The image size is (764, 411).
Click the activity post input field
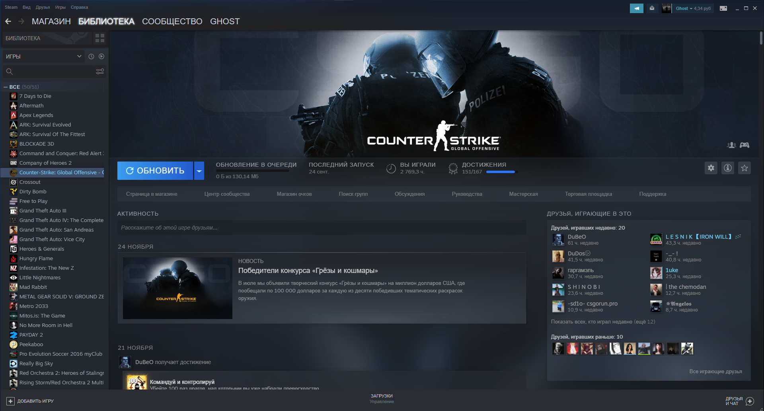point(322,228)
